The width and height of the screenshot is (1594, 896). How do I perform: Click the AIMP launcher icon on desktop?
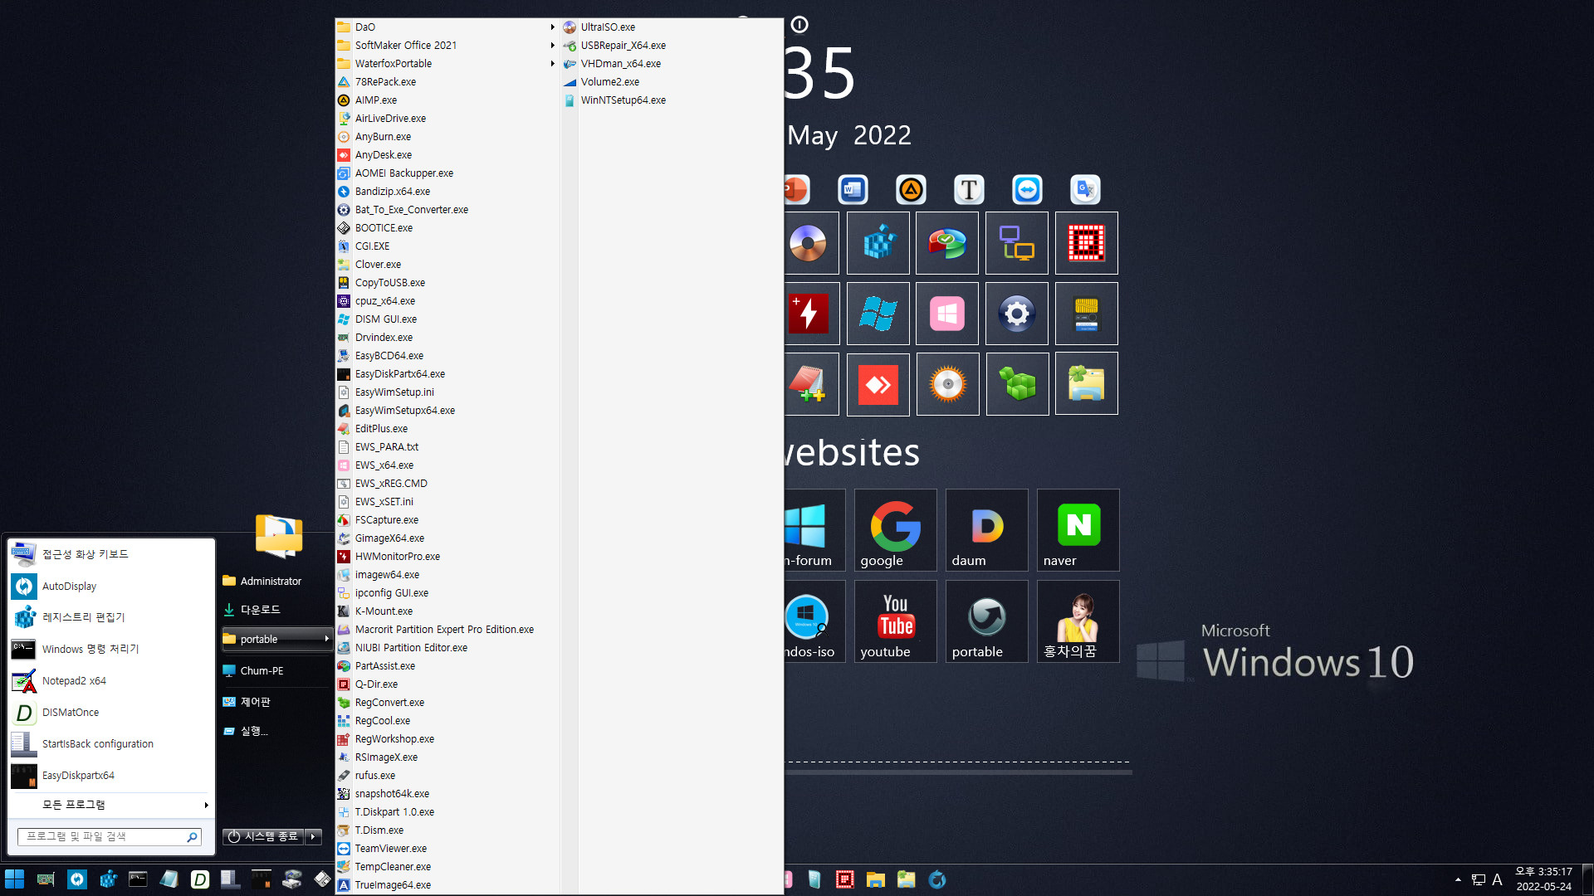tap(911, 190)
